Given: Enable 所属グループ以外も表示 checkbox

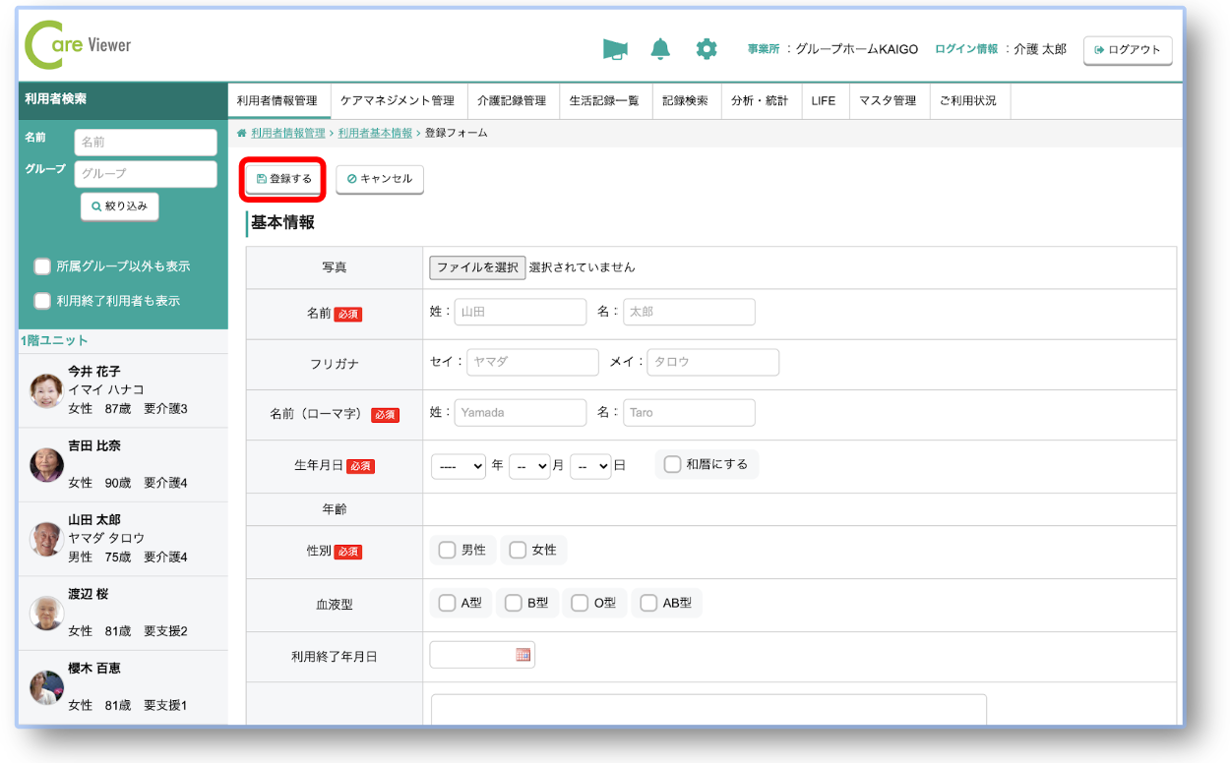Looking at the screenshot, I should (x=42, y=266).
